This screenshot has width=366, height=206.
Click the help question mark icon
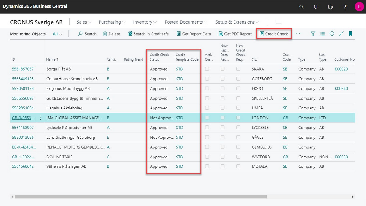tap(345, 7)
